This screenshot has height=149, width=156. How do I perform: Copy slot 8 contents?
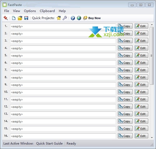[125, 77]
